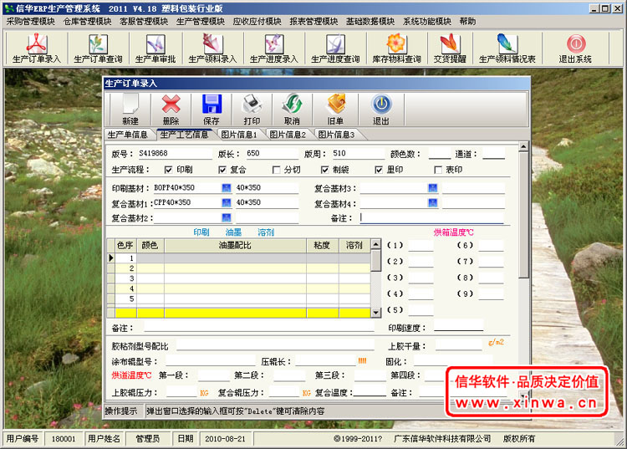This screenshot has height=449, width=627.
Task: Open lookup for 复合基材2 field
Action: pyautogui.click(x=227, y=217)
